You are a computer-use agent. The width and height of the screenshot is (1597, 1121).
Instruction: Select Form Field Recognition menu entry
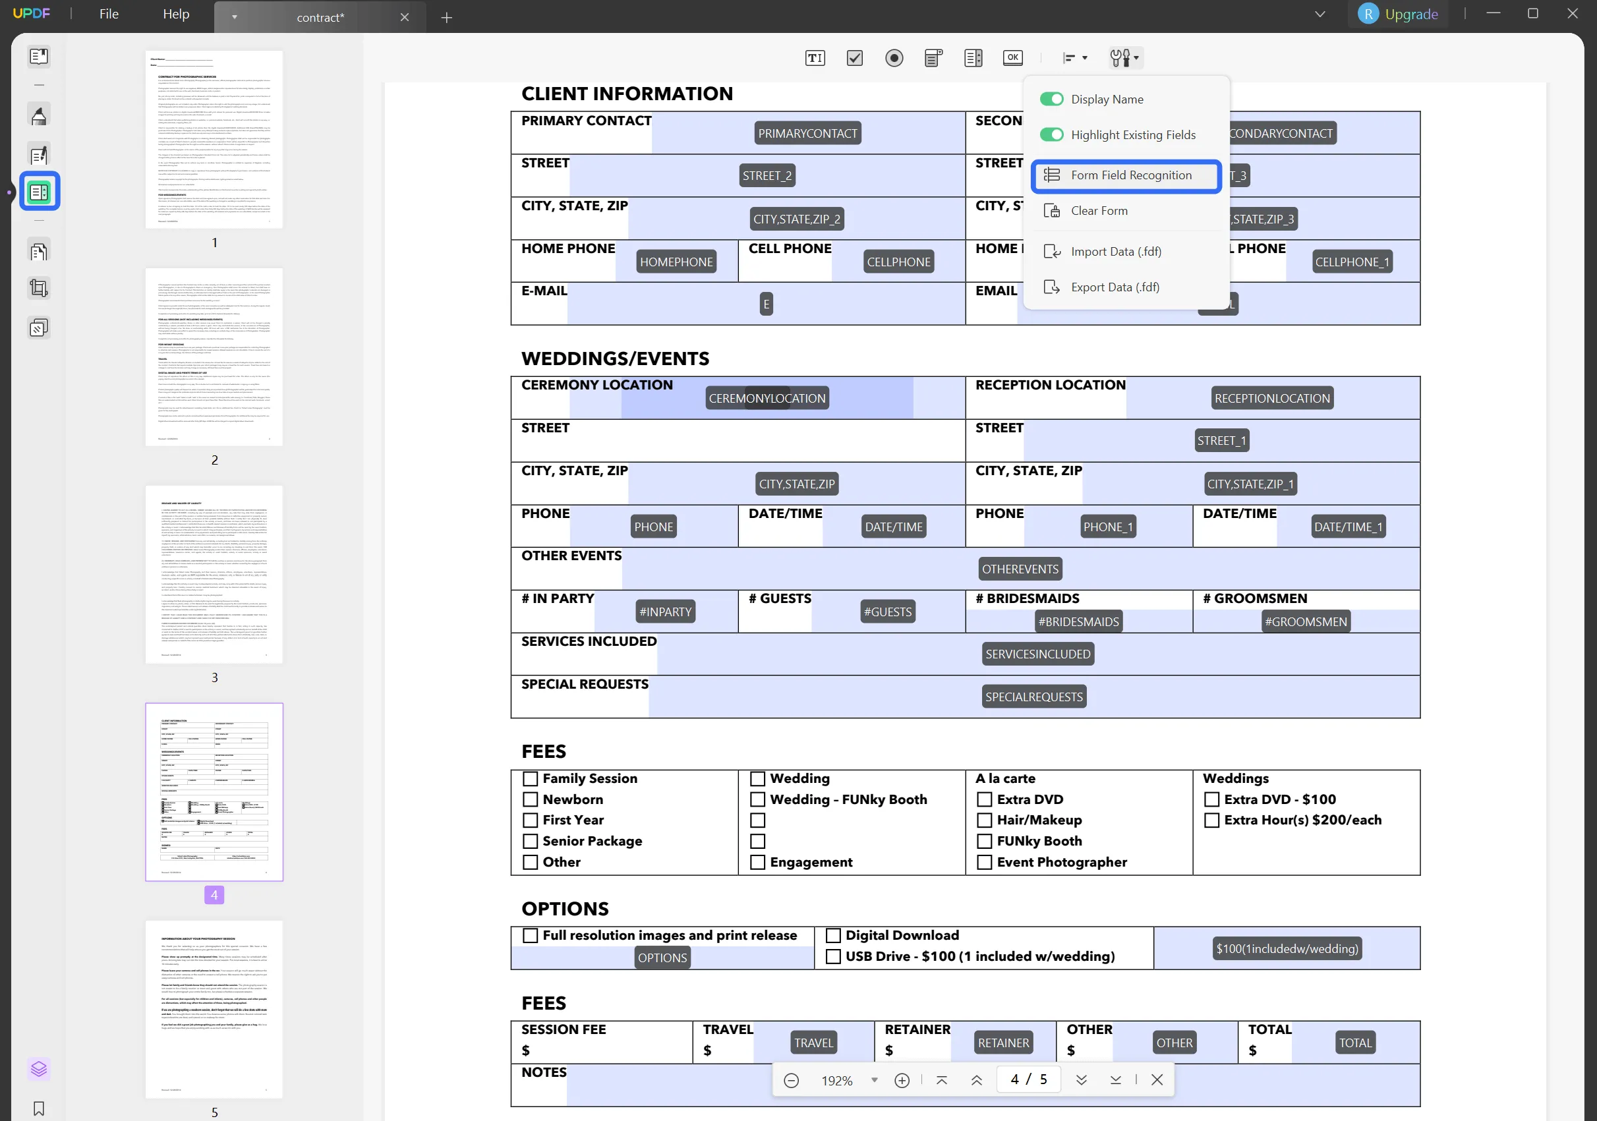click(1131, 175)
